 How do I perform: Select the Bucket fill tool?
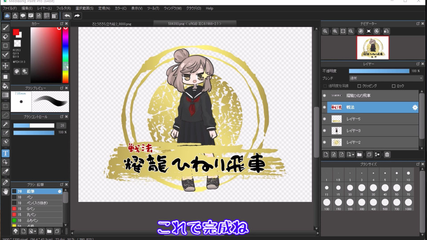click(5, 86)
